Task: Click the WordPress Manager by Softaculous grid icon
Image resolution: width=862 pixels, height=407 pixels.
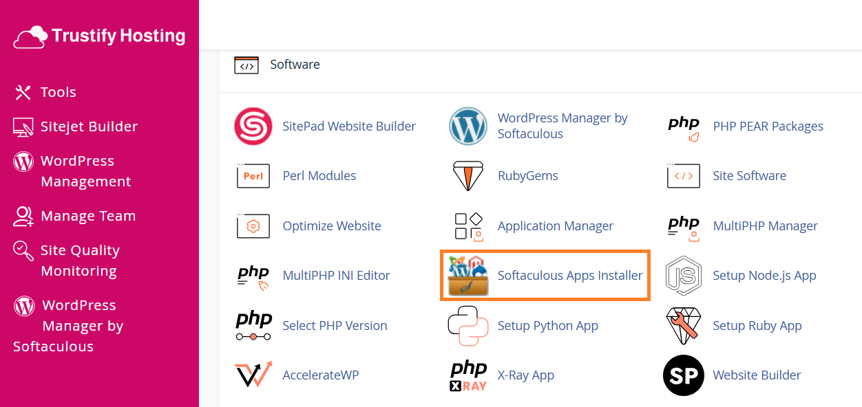Action: [468, 126]
